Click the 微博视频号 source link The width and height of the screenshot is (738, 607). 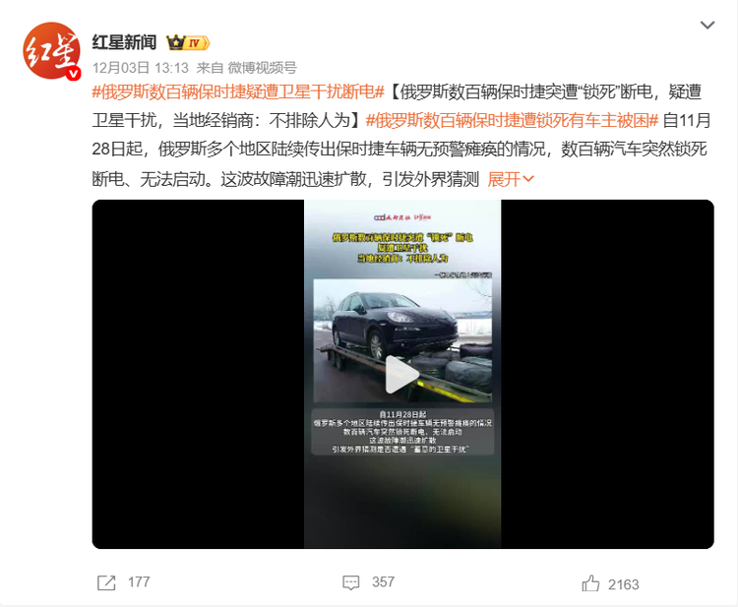tap(262, 68)
